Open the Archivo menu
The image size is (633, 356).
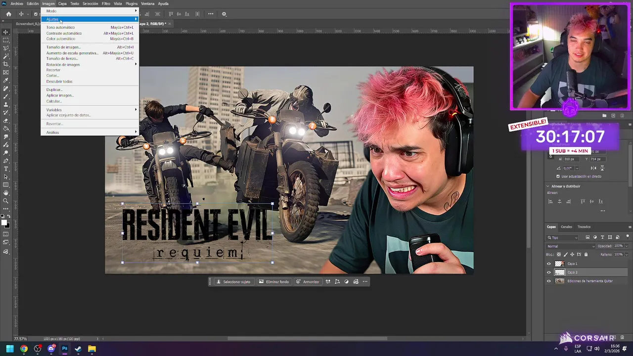tap(17, 3)
